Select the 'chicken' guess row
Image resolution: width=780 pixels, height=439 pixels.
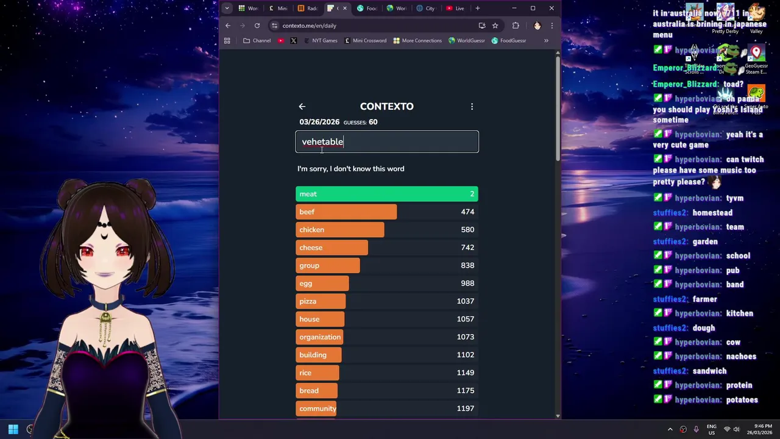(x=387, y=230)
